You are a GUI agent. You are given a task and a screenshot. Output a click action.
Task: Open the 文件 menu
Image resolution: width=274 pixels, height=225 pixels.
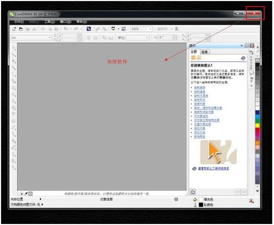pos(19,21)
